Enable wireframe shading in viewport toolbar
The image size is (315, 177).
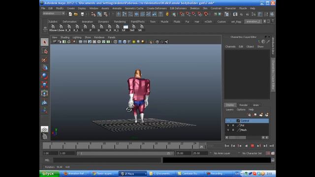[x=115, y=42]
